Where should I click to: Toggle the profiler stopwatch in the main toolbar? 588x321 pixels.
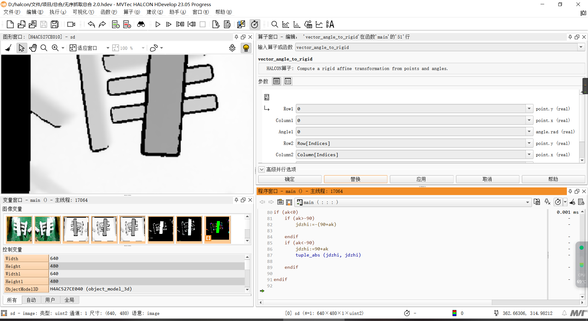(x=254, y=24)
